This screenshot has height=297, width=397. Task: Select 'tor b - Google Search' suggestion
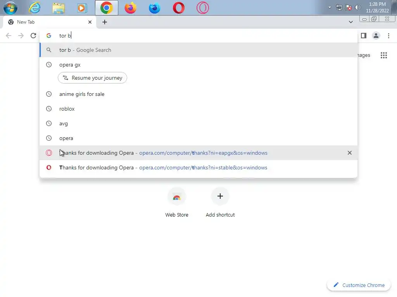pyautogui.click(x=198, y=50)
